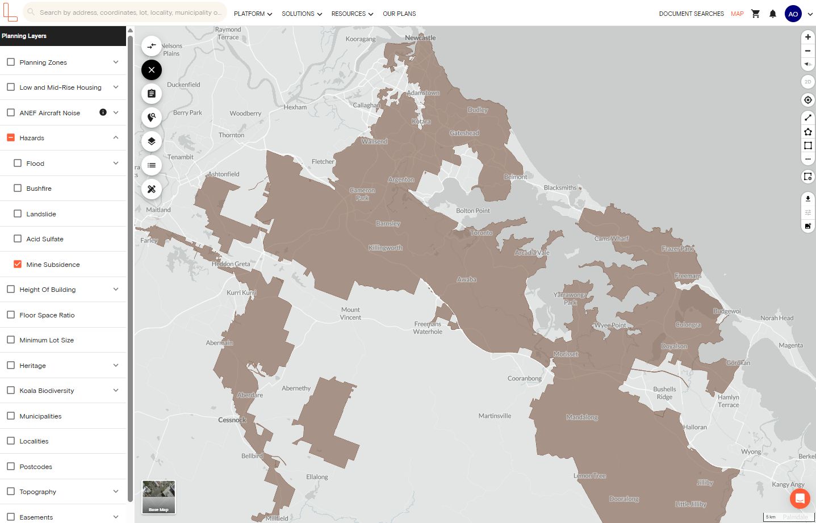The width and height of the screenshot is (816, 523).
Task: Click the site logo in the header
Action: click(10, 12)
